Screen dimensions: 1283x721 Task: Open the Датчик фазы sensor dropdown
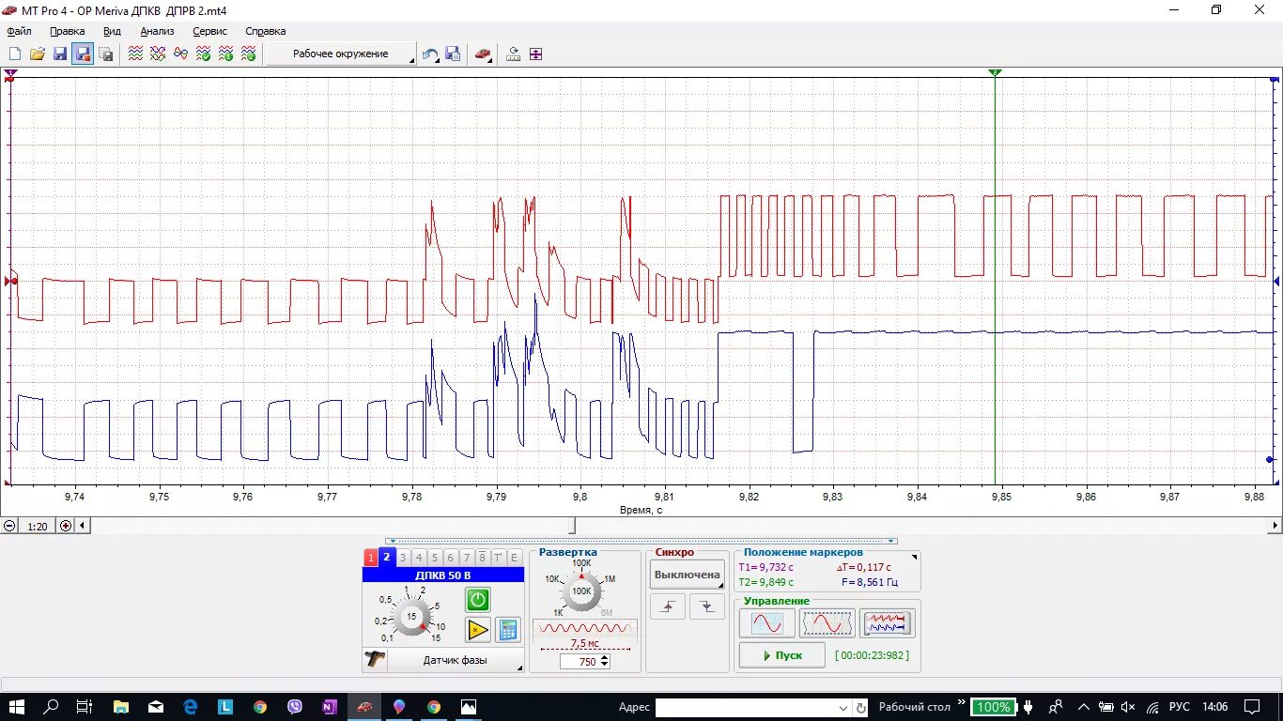click(456, 660)
